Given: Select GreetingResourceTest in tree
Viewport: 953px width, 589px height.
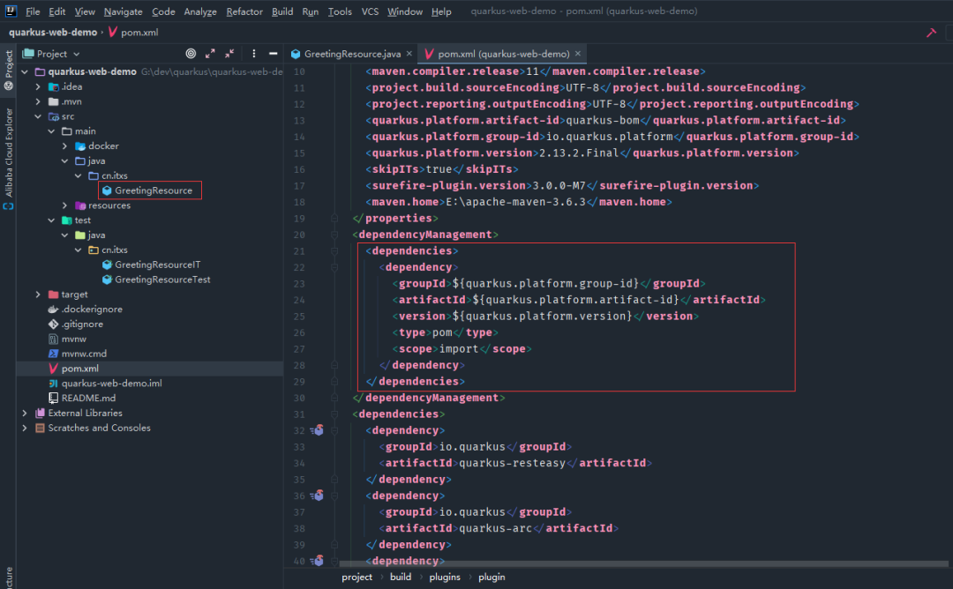Looking at the screenshot, I should pyautogui.click(x=162, y=280).
